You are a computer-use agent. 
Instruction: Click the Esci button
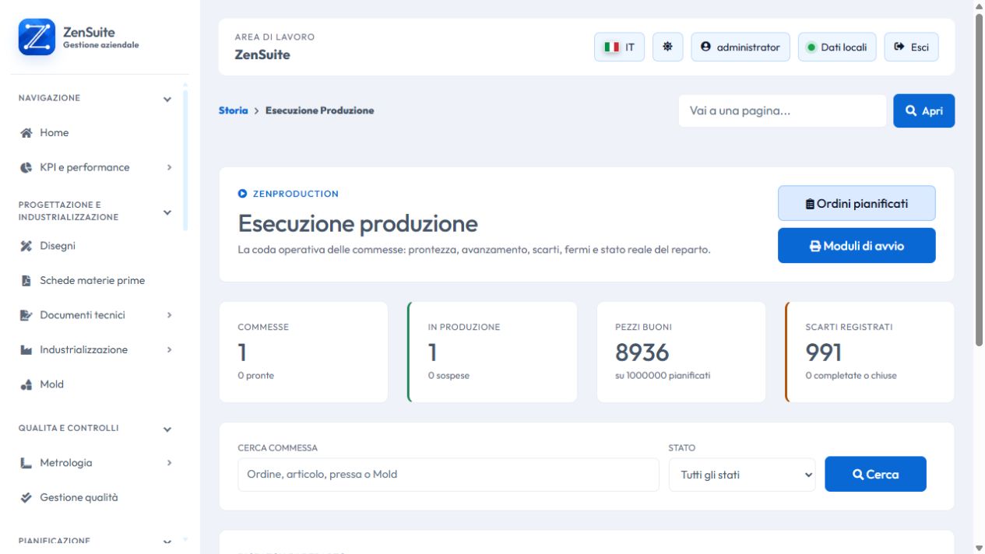[x=911, y=47]
